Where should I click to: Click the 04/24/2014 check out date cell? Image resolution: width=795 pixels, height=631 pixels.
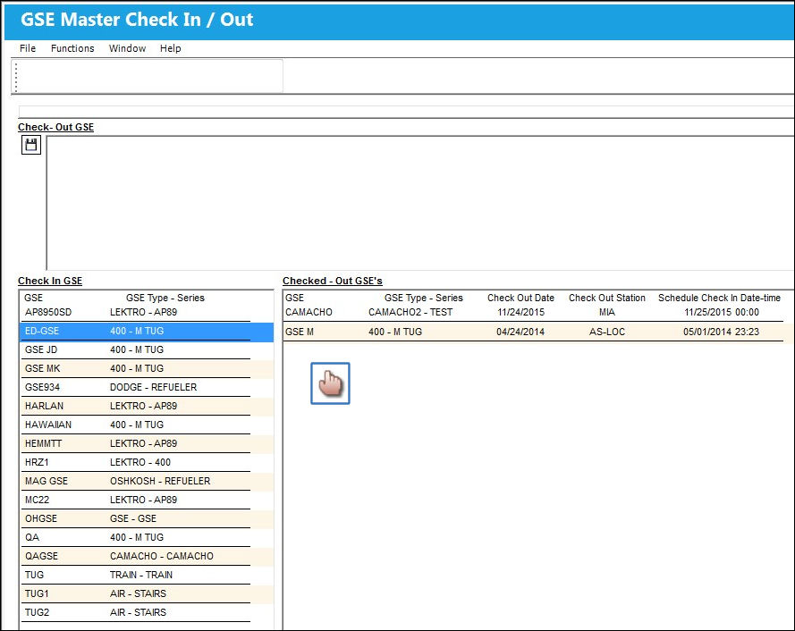click(520, 332)
